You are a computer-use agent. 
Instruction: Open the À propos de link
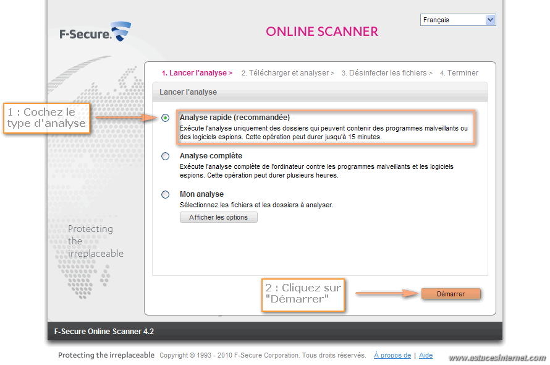pyautogui.click(x=392, y=355)
